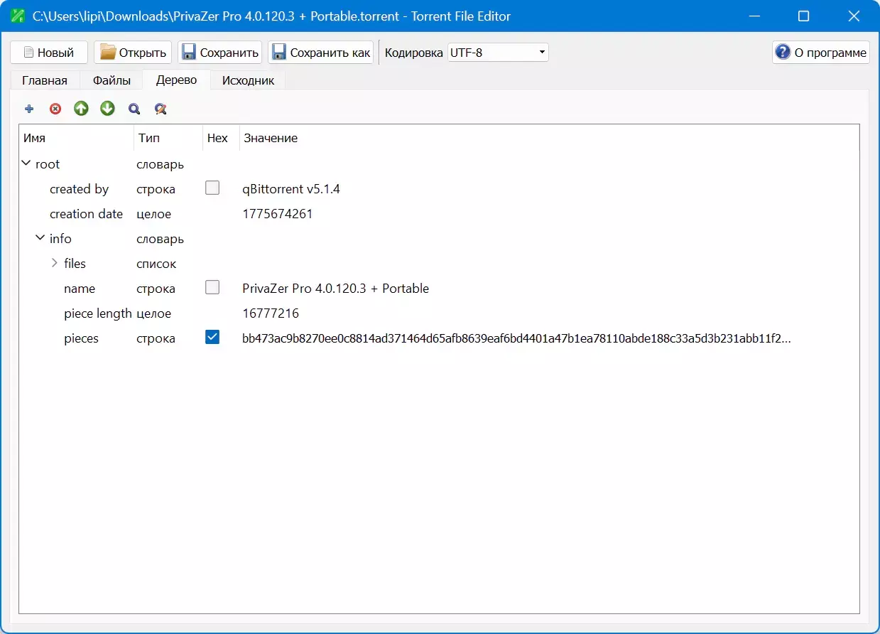
Task: Uncheck Hex checkbox for pieces row
Action: [x=212, y=338]
